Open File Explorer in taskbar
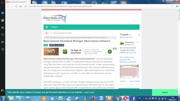 pos(11,98)
